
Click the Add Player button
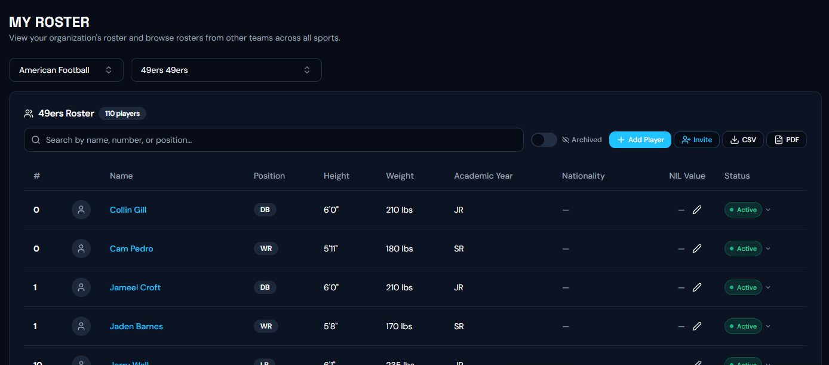[640, 140]
